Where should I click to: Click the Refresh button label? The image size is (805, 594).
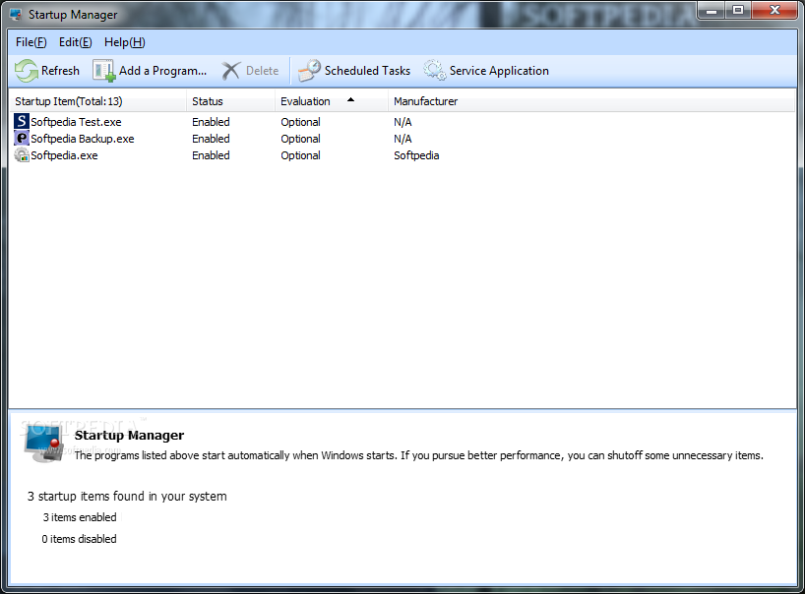[61, 71]
